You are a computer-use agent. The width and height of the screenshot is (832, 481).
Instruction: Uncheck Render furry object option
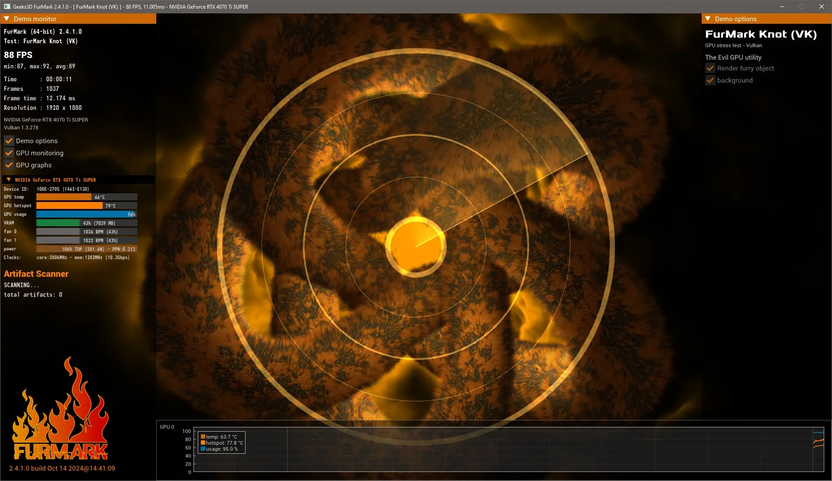tap(710, 68)
